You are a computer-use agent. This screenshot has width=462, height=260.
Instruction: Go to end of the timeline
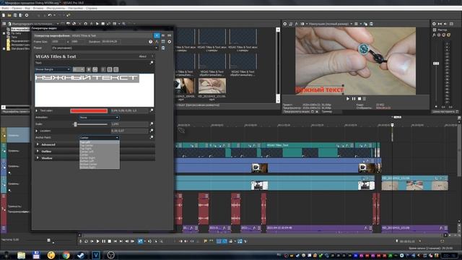tap(121, 241)
